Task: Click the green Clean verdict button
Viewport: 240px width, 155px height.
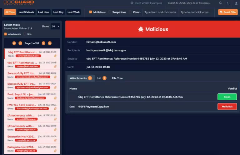Action: pyautogui.click(x=227, y=97)
